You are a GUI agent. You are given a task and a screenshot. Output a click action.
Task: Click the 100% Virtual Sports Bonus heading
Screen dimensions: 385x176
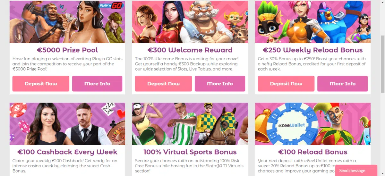point(190,152)
